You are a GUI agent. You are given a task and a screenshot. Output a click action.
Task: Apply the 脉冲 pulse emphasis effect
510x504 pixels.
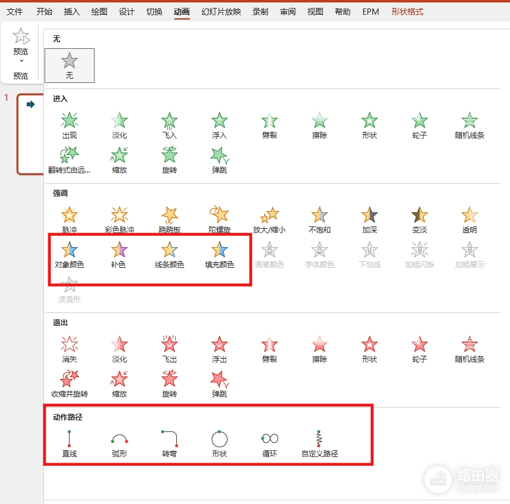coord(70,220)
